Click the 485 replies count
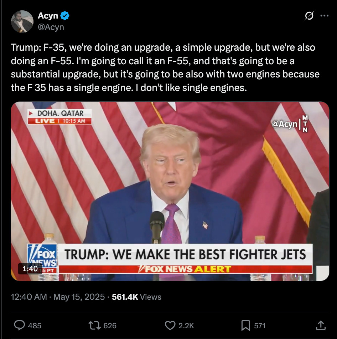This screenshot has height=339, width=337. pos(35,325)
